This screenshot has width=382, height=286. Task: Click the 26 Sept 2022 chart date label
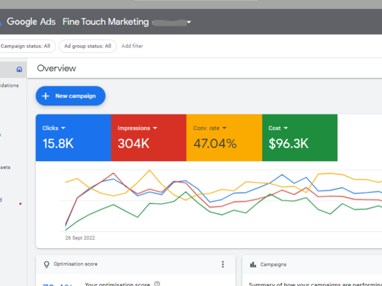click(80, 238)
